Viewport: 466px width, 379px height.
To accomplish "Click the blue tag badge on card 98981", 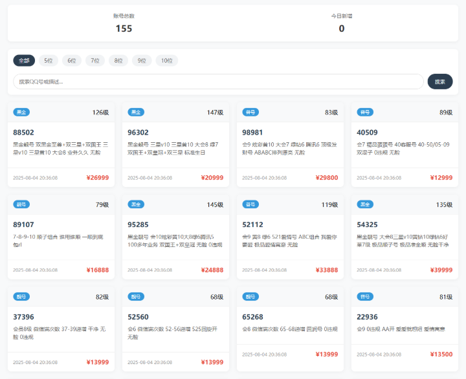I will (x=250, y=112).
